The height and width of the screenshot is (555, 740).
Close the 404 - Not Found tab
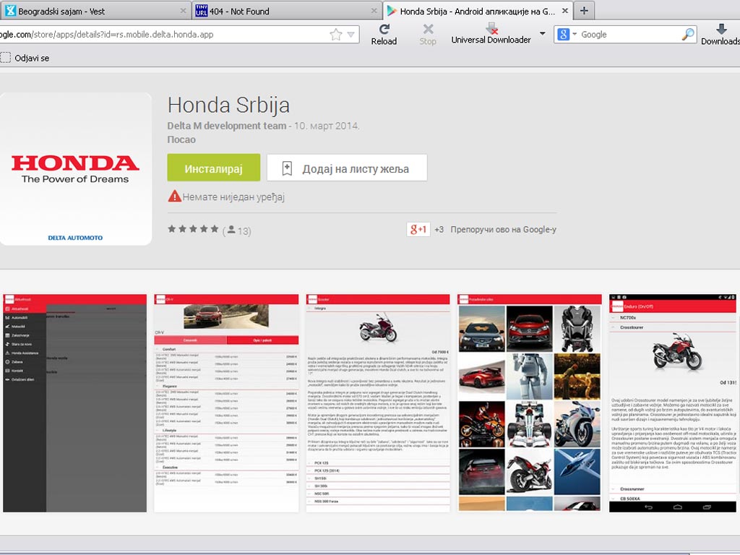tap(374, 10)
